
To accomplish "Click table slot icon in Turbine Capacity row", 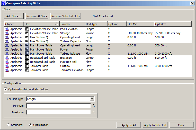I will pyautogui.click(x=27, y=41).
